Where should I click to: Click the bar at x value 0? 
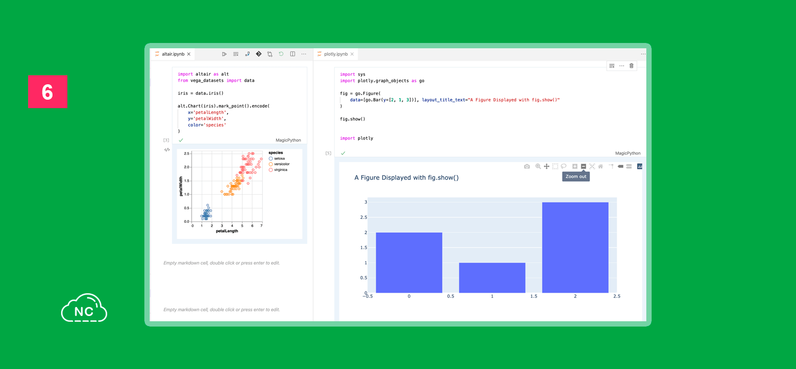pos(409,262)
